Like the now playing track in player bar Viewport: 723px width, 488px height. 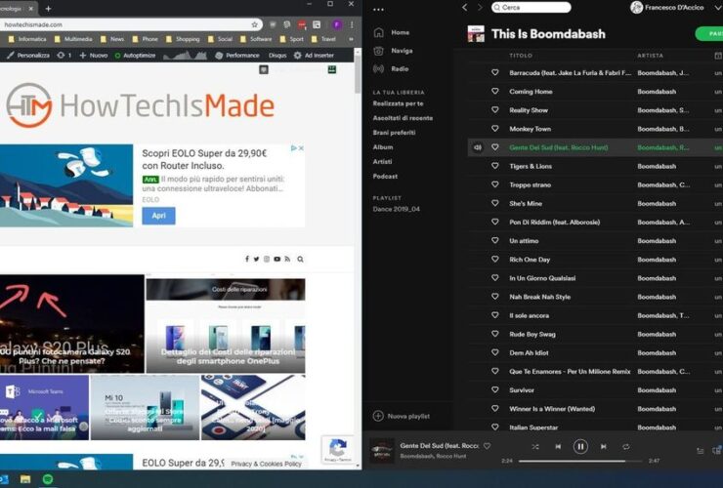(487, 446)
